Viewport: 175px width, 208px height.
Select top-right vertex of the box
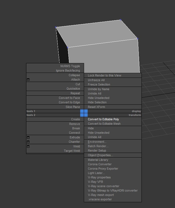[121, 20]
